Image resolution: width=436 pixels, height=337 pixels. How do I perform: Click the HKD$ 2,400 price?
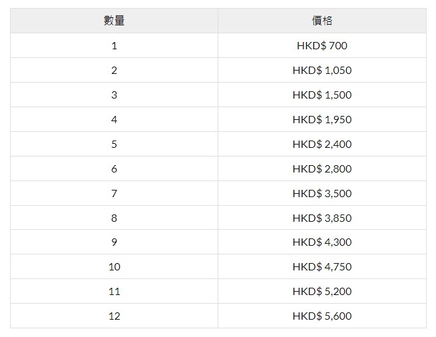(x=322, y=145)
